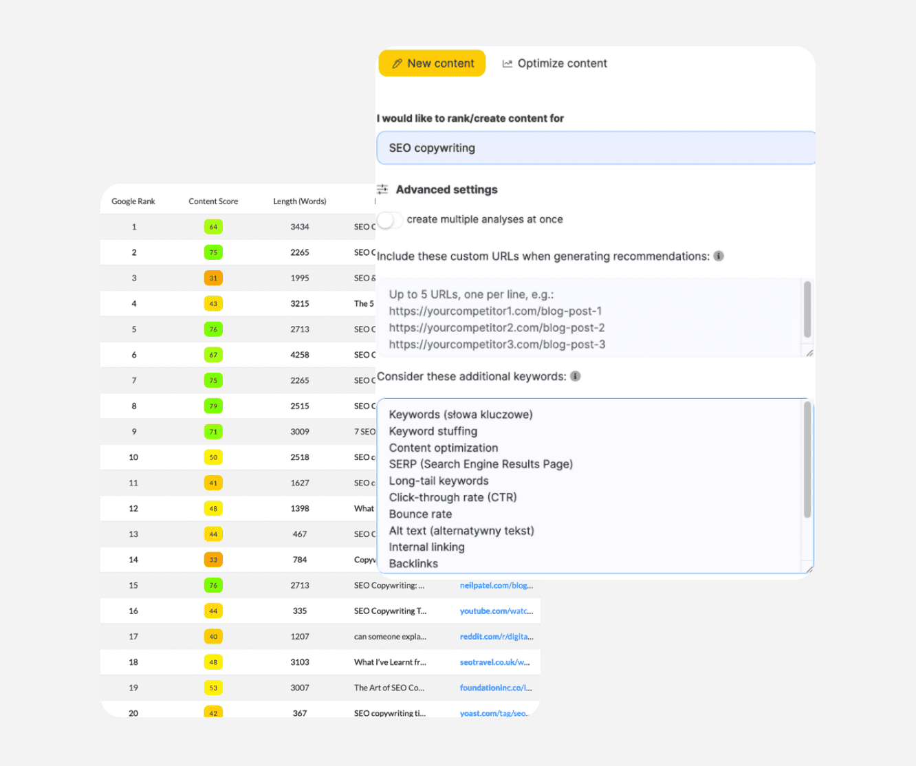
Task: Click resize handle of additional keywords textarea
Action: pyautogui.click(x=809, y=569)
